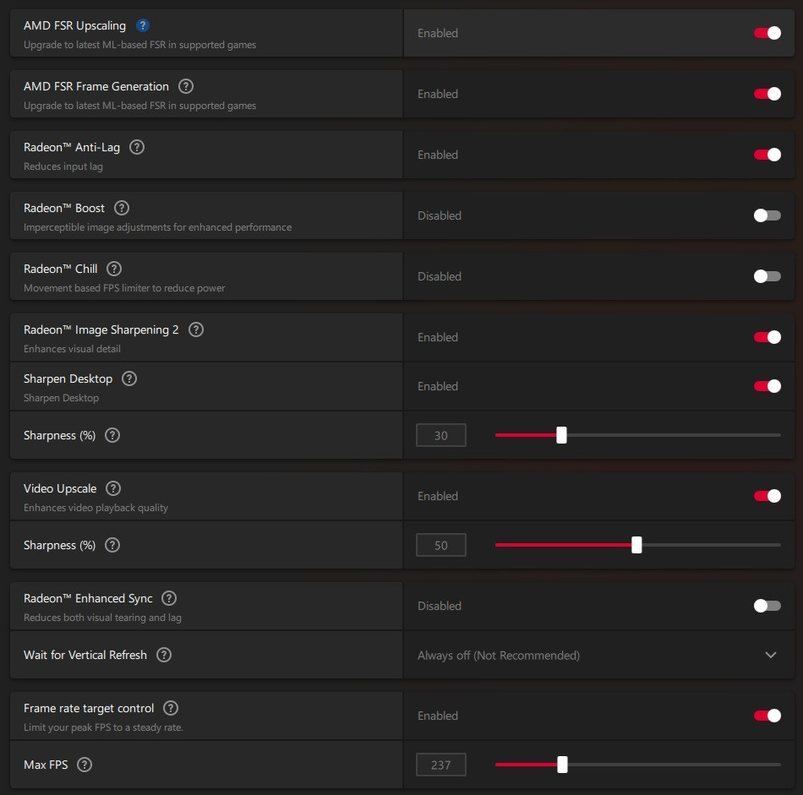Click the Max FPS value field showing 237
803x795 pixels.
pyautogui.click(x=440, y=765)
